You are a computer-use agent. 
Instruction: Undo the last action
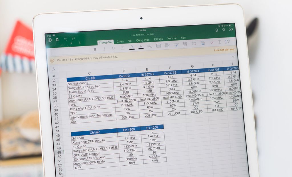[66, 39]
